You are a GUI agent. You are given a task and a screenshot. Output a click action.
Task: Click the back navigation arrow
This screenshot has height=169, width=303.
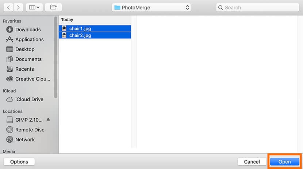[x=8, y=7]
